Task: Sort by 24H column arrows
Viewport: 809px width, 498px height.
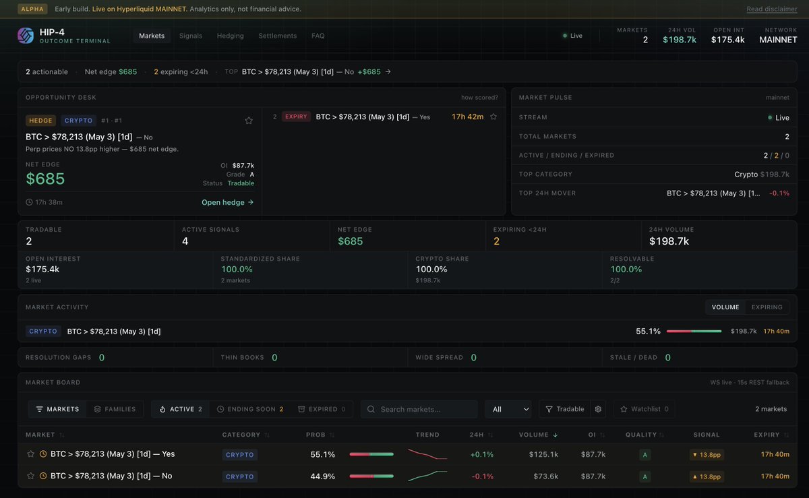Action: point(490,435)
